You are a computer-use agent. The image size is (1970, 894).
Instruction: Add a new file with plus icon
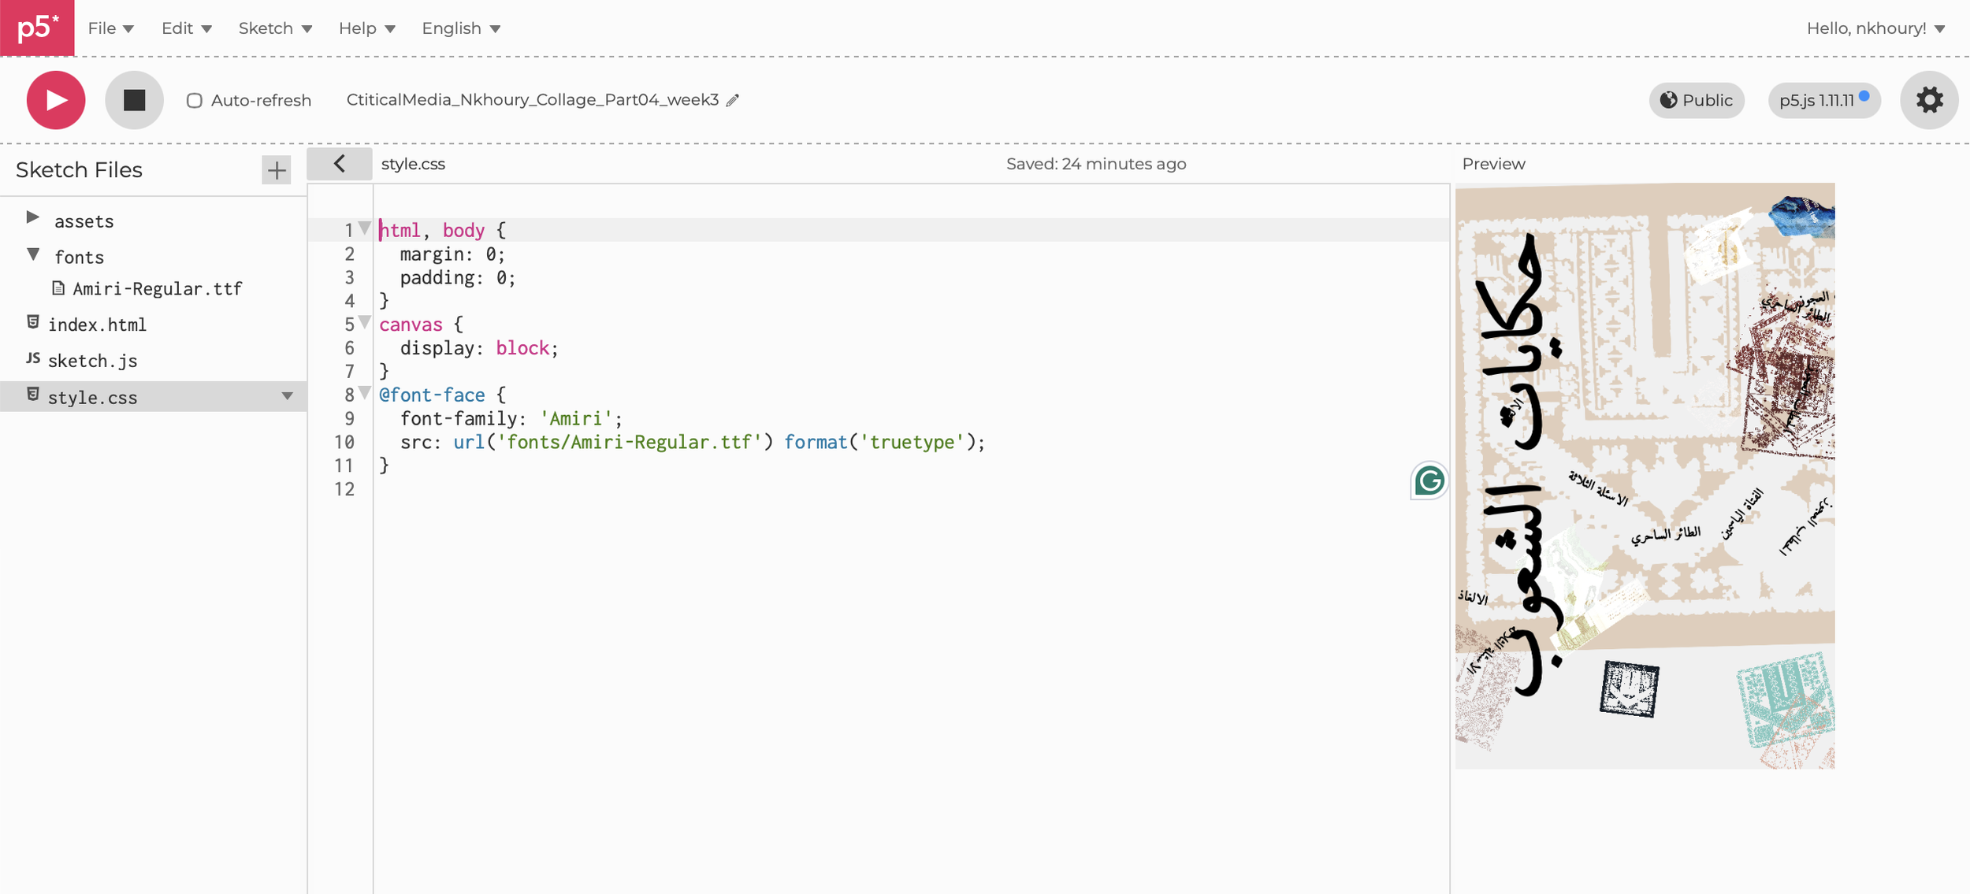[x=277, y=170]
